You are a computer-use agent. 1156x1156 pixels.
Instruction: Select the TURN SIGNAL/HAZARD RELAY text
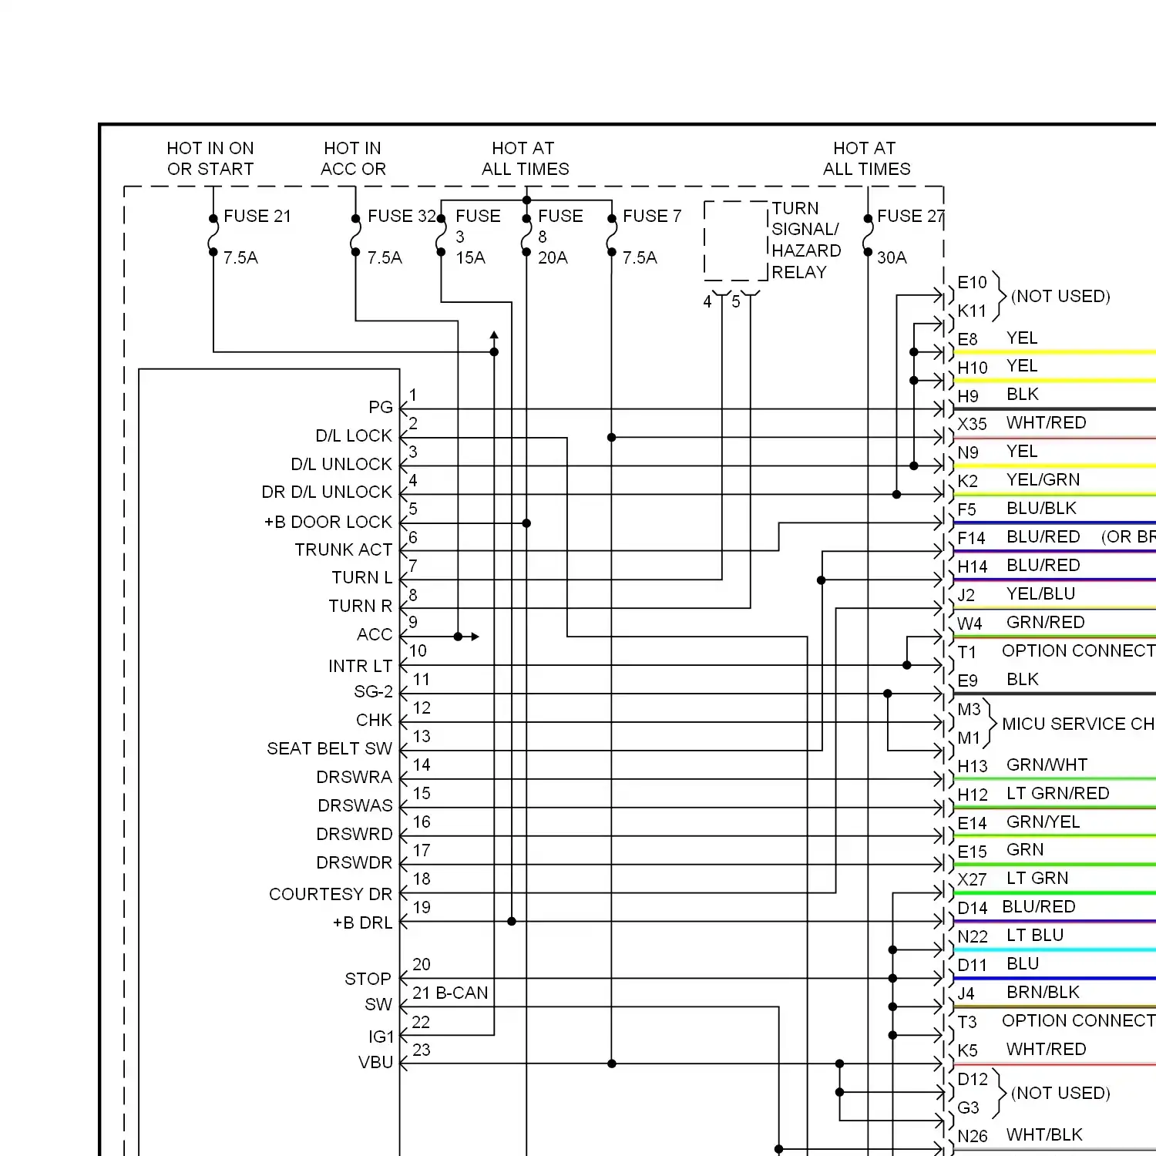click(x=806, y=240)
